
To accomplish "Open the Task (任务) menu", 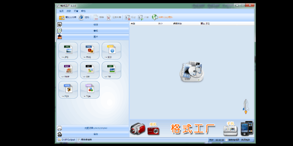I will tap(61, 11).
